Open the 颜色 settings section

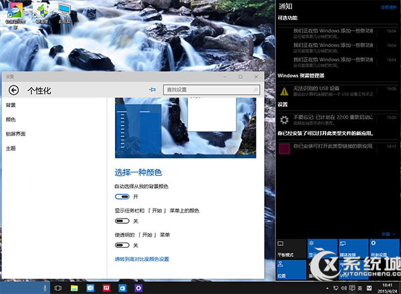[11, 120]
